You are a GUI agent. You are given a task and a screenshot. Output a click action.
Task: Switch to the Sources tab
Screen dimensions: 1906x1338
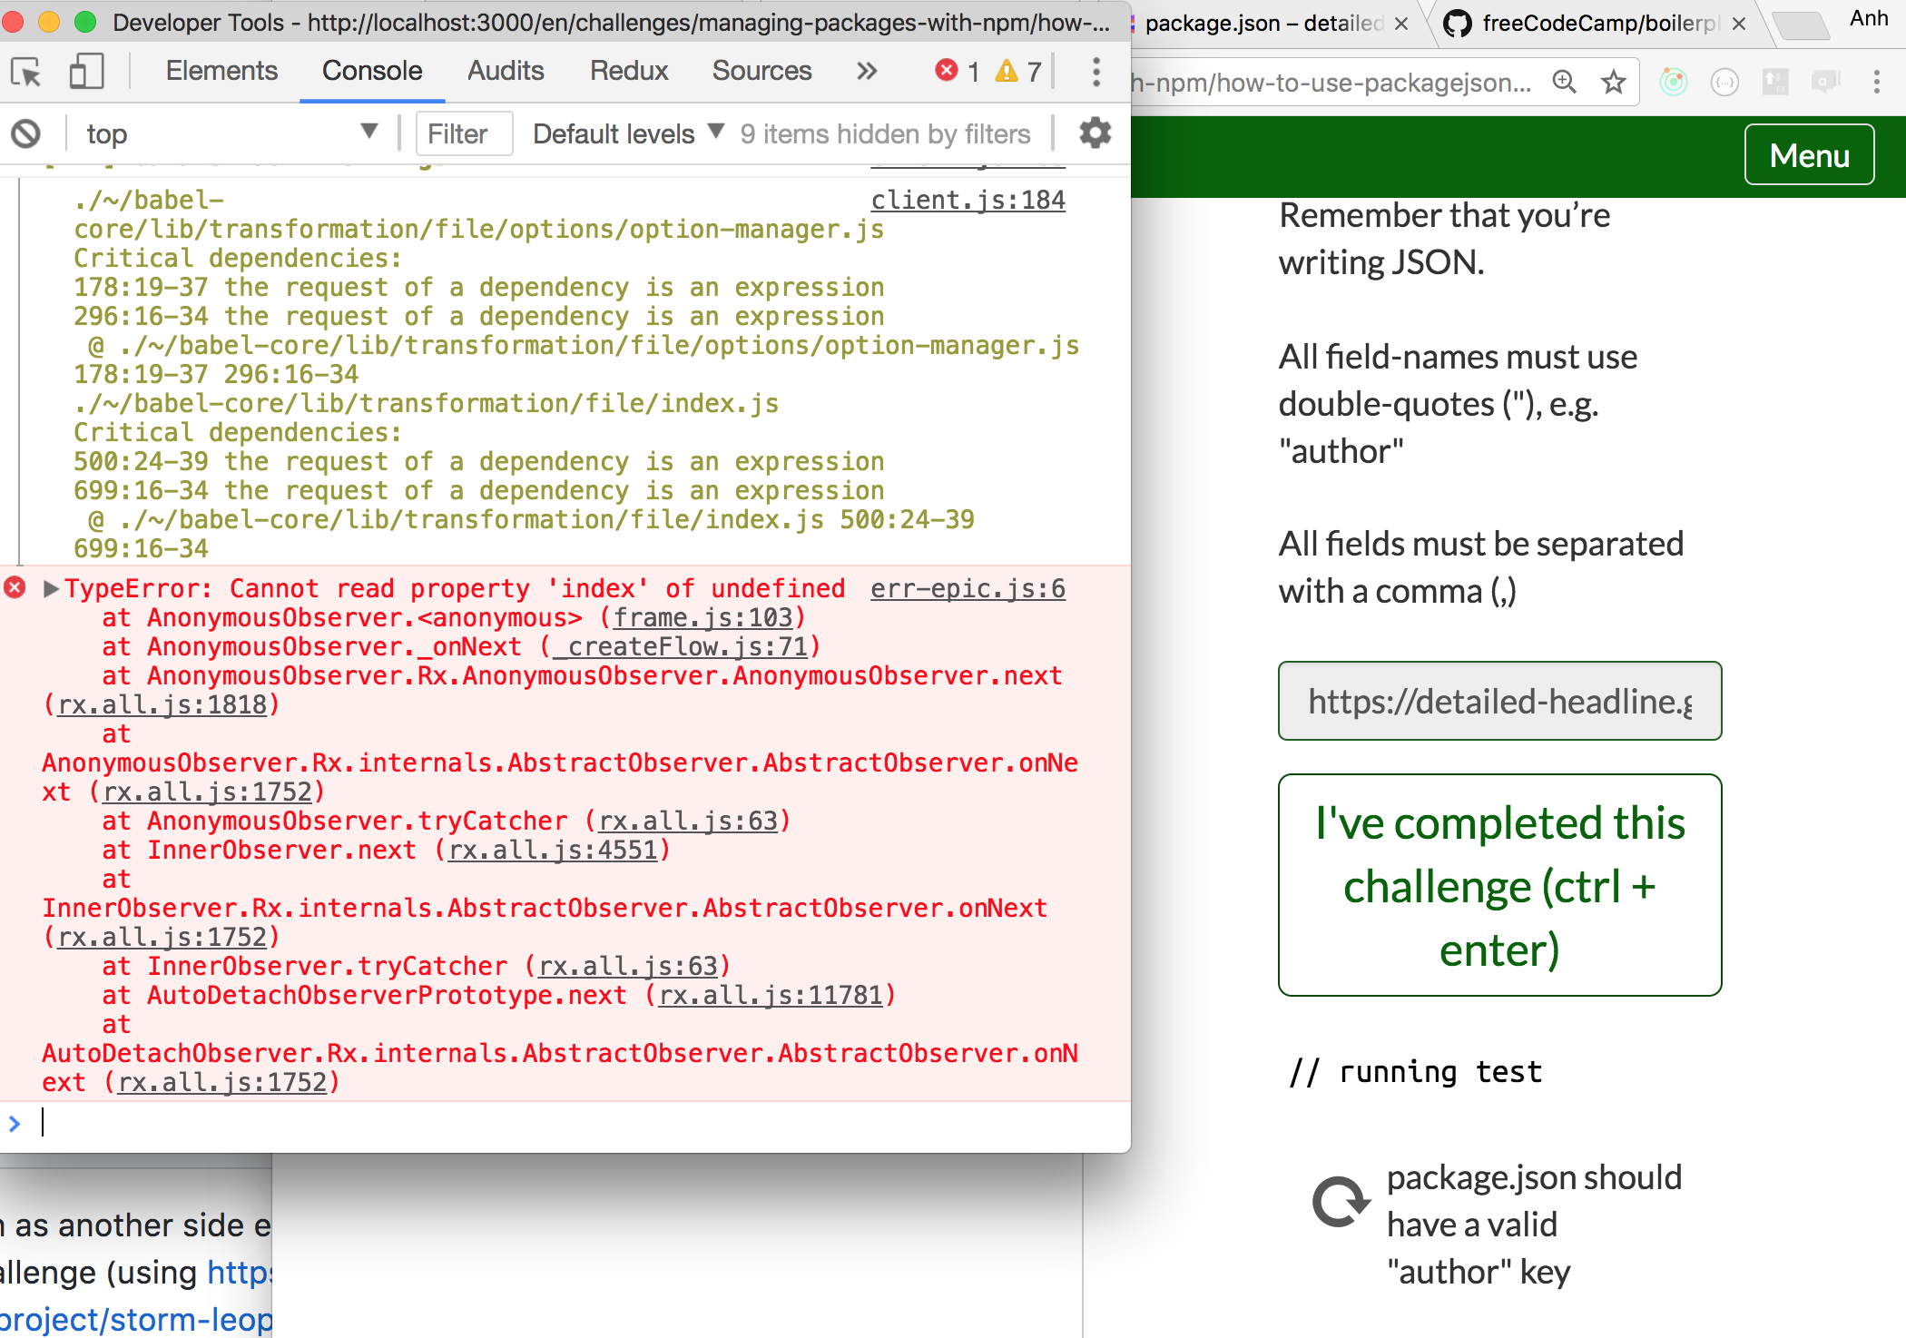[761, 71]
